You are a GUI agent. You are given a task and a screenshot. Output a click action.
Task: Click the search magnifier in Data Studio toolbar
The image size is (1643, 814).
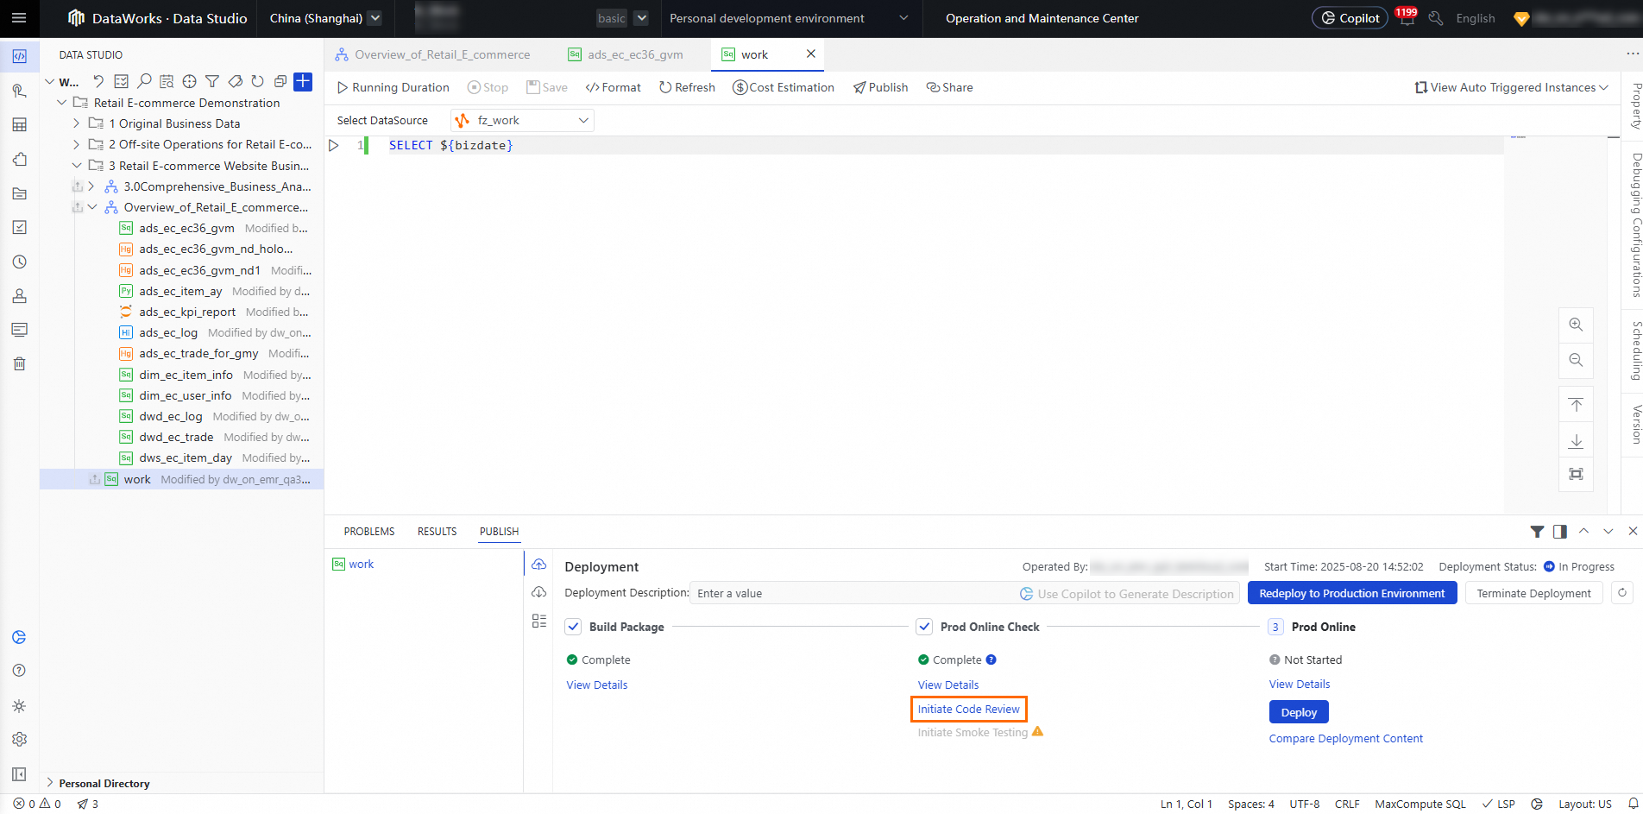click(x=144, y=81)
